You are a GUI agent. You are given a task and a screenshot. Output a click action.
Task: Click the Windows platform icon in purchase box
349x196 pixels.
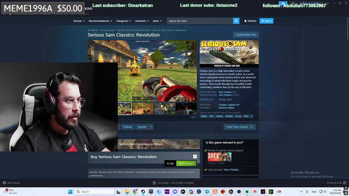pos(195,157)
